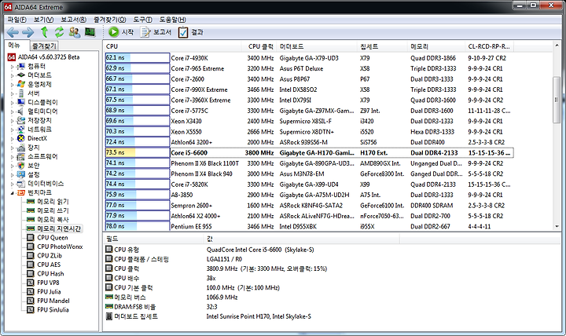Open the 즐겨찾기(O) menu
566x336 pixels.
[110, 20]
